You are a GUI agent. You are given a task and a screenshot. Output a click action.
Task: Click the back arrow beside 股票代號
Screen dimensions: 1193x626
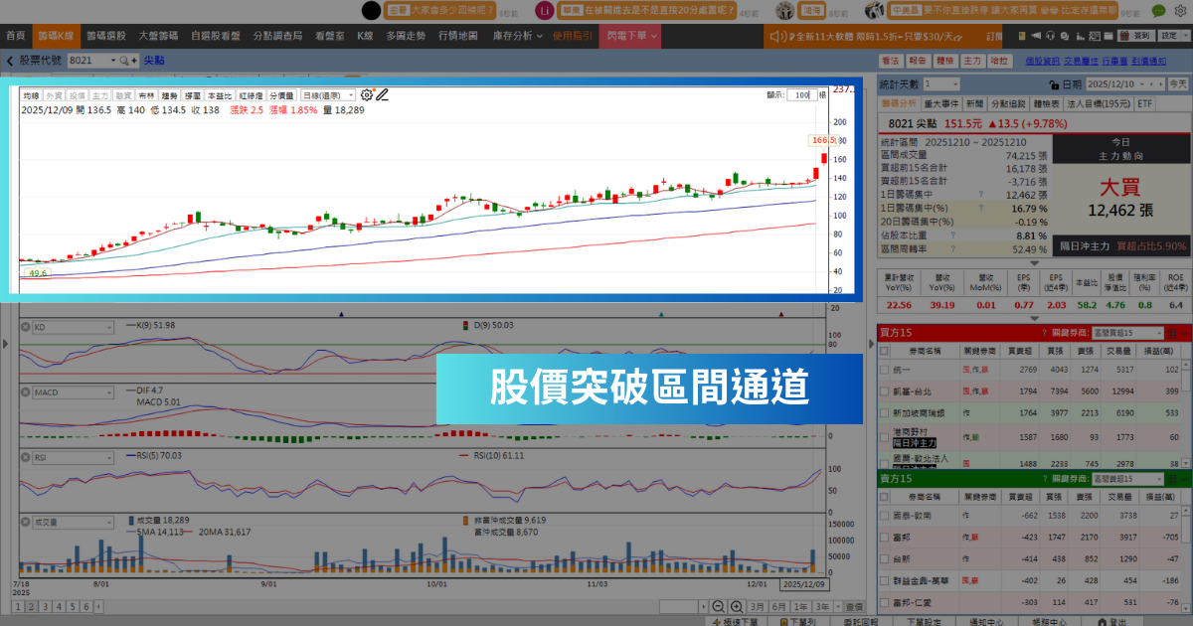(x=10, y=61)
